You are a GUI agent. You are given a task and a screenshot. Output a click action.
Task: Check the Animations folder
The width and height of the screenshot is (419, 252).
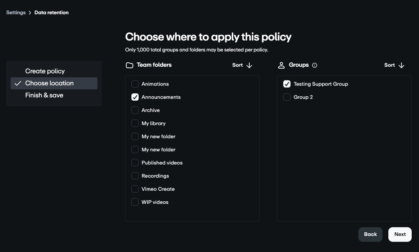point(135,84)
